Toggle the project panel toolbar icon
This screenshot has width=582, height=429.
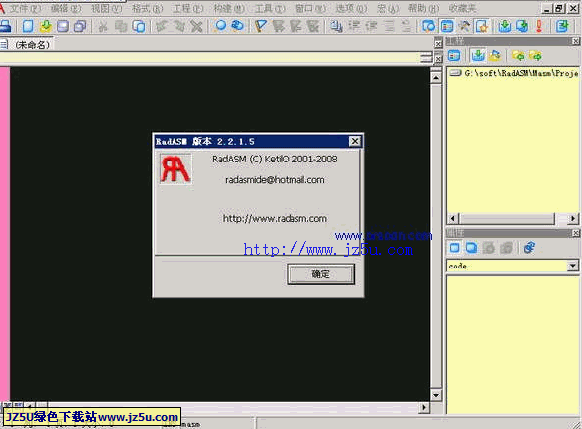click(x=447, y=26)
